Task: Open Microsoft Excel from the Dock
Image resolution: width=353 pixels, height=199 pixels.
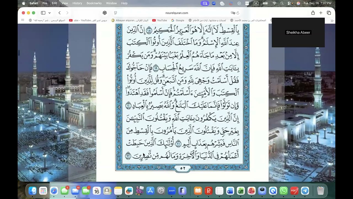Action: pos(241,191)
